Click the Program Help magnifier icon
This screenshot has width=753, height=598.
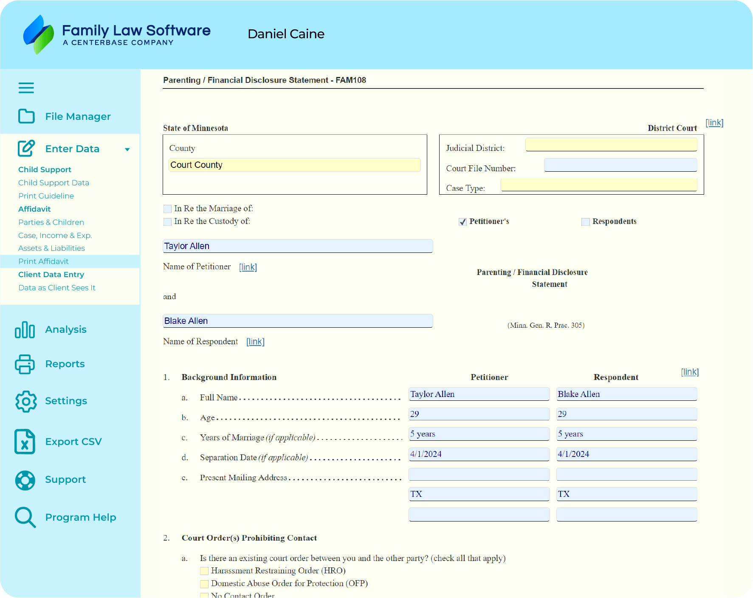tap(25, 517)
